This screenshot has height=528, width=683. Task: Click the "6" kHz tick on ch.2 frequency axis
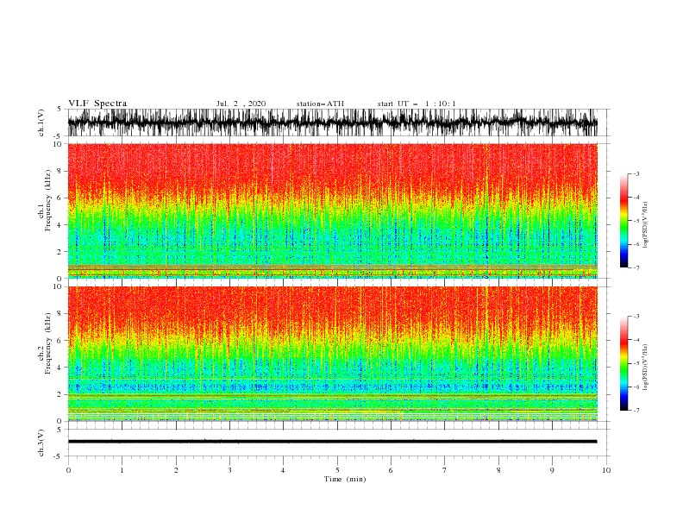[x=60, y=341]
